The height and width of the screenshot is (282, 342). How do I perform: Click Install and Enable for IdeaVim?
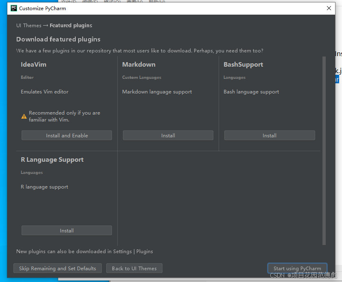66,135
